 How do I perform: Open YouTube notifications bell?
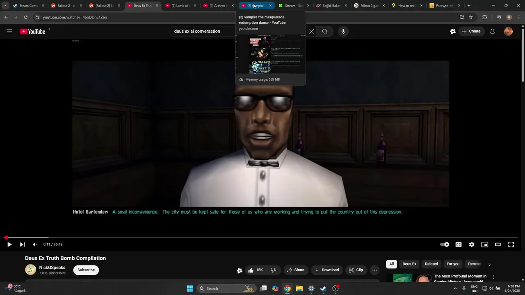coord(492,32)
